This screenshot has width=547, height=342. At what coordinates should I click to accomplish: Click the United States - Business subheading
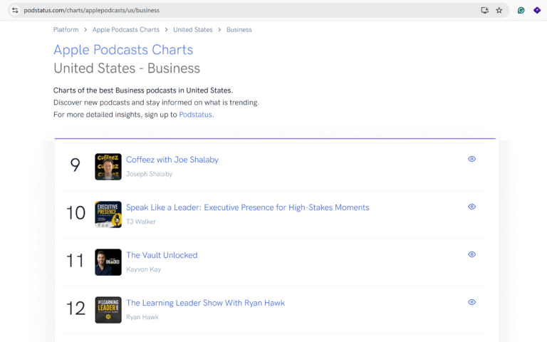(127, 68)
